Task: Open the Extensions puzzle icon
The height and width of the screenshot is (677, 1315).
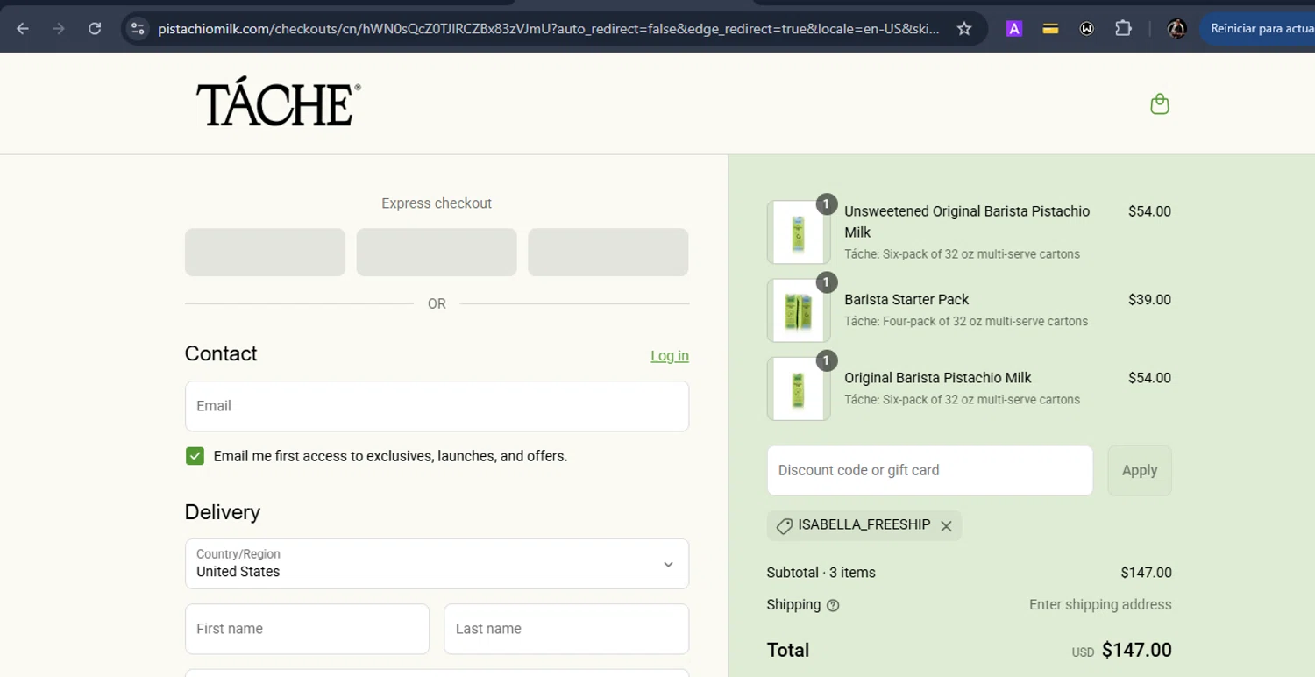Action: (x=1123, y=29)
